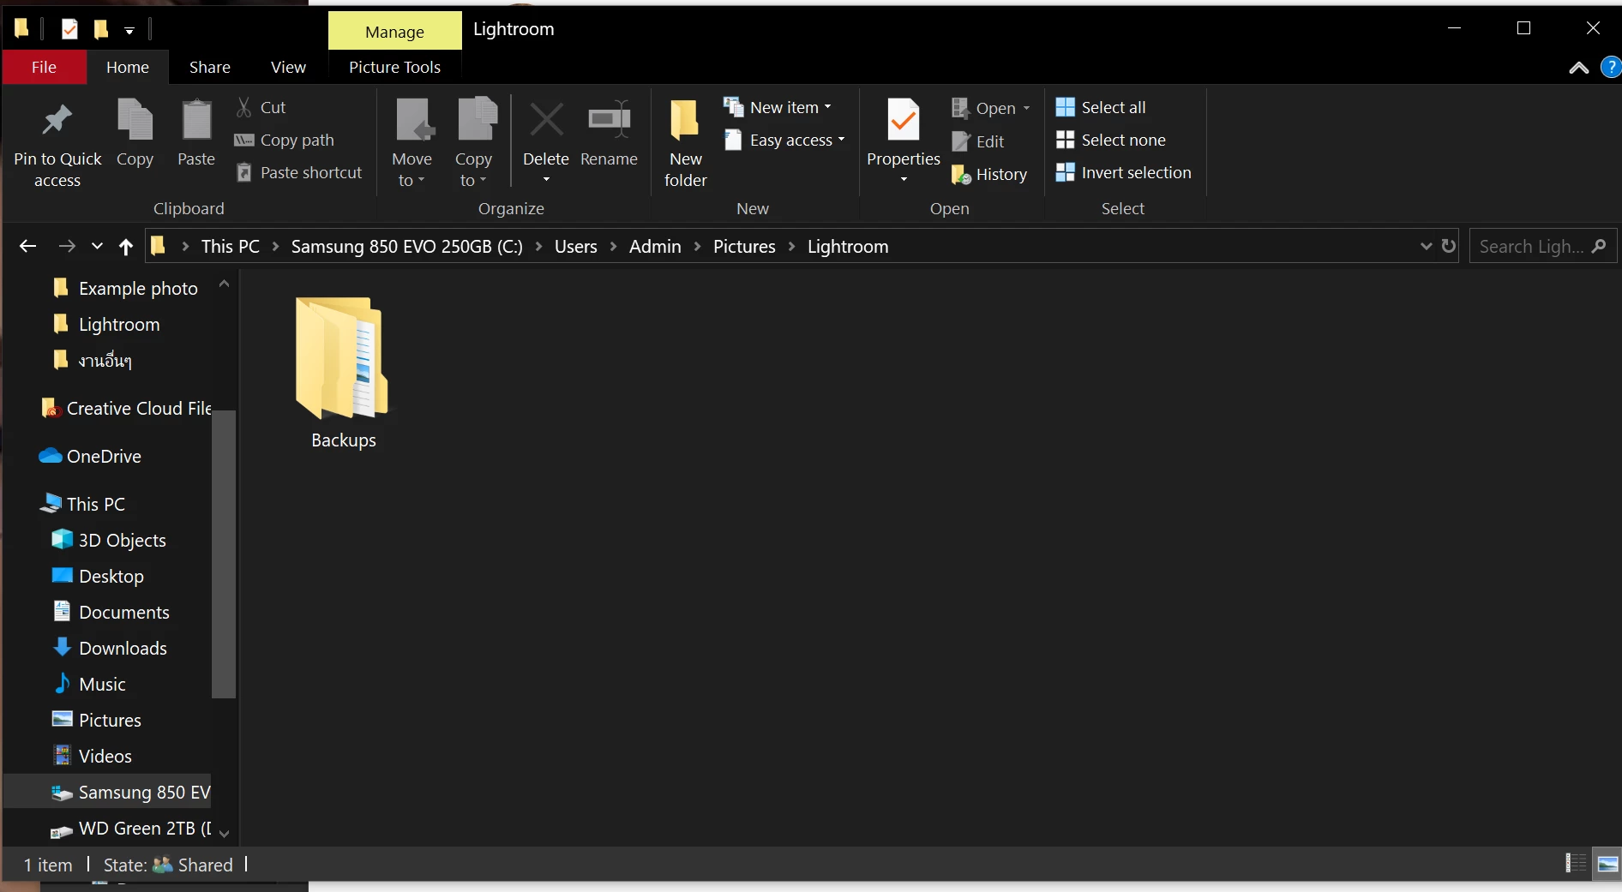Expand the Open button's dropdown arrow
This screenshot has width=1622, height=892.
(1026, 108)
